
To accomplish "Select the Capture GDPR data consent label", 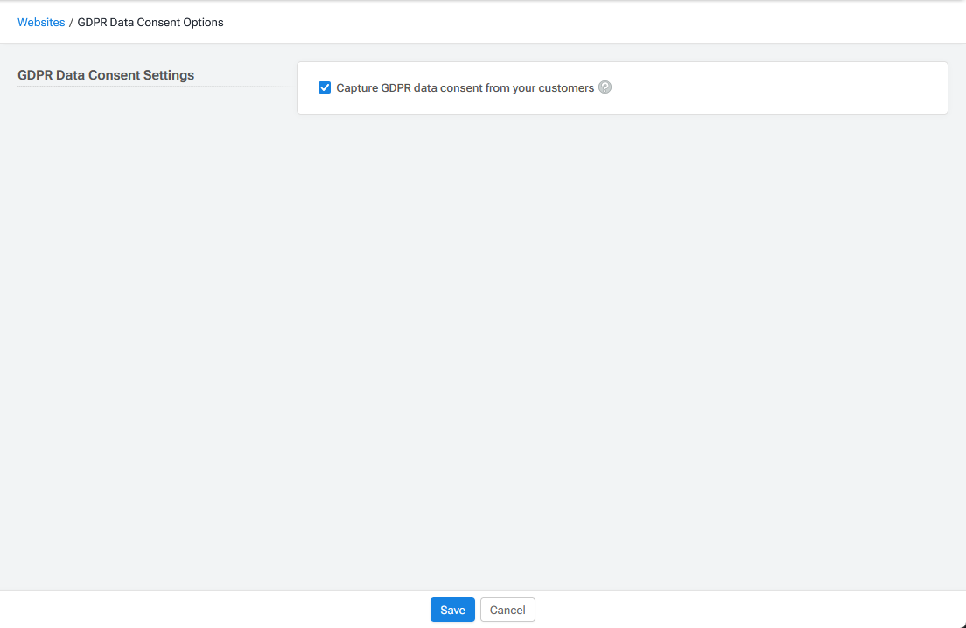I will pyautogui.click(x=465, y=88).
